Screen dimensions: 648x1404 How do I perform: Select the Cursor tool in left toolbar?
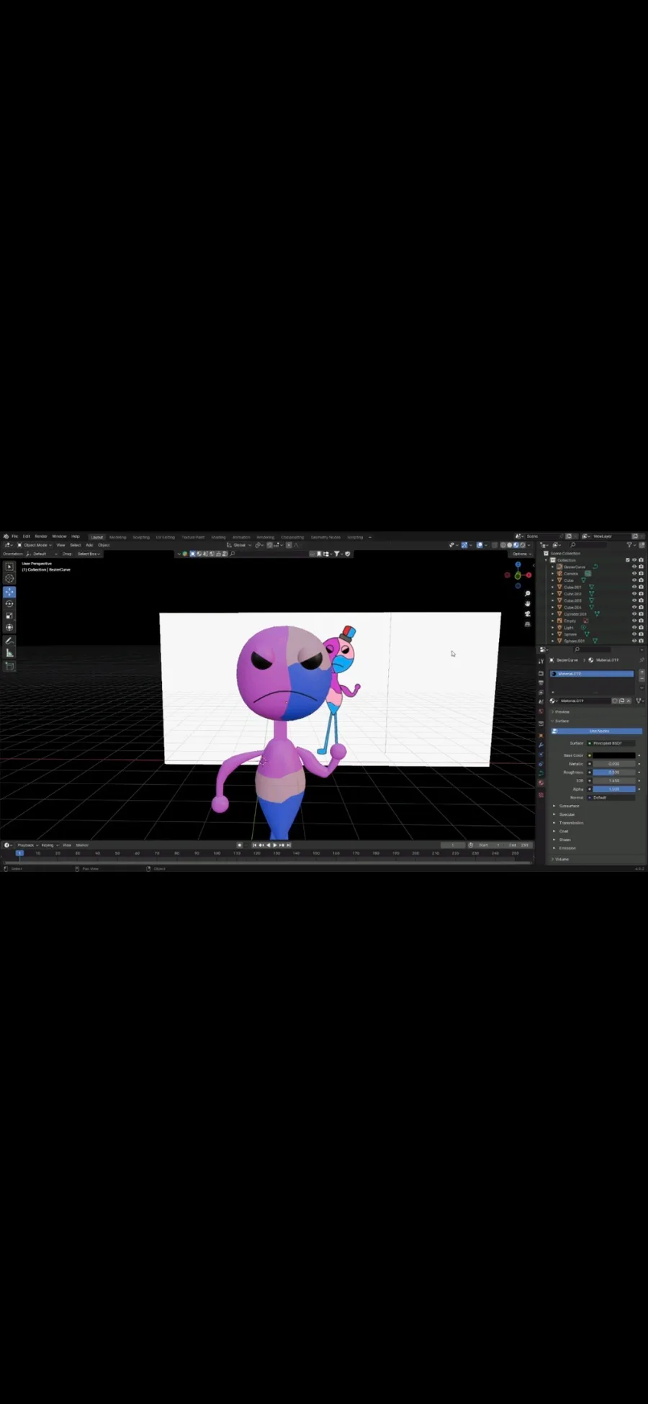pos(9,578)
